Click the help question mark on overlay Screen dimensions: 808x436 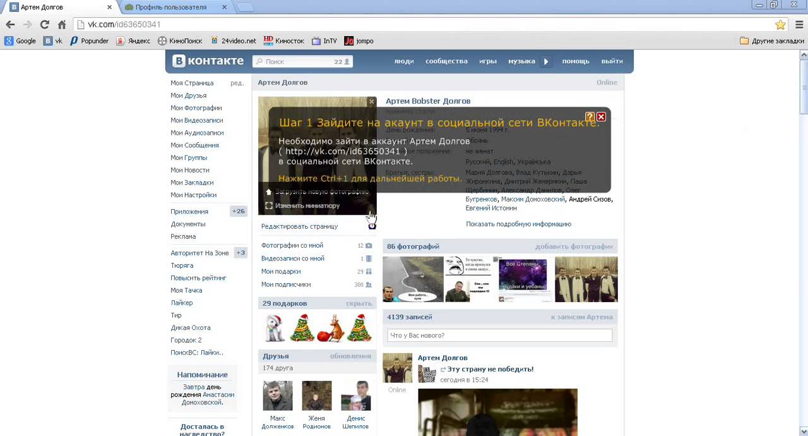(x=590, y=117)
